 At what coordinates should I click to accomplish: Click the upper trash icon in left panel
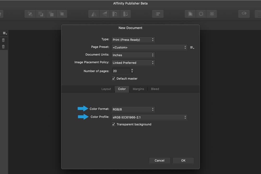coord(3,40)
